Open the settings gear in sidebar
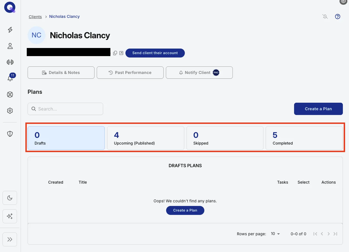Viewport: 349px width, 252px height. [10, 111]
